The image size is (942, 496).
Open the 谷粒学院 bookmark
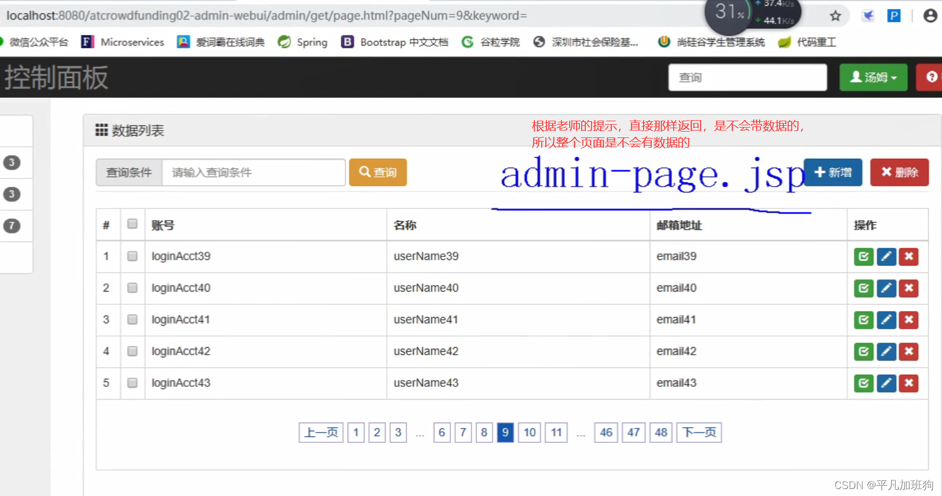click(491, 42)
